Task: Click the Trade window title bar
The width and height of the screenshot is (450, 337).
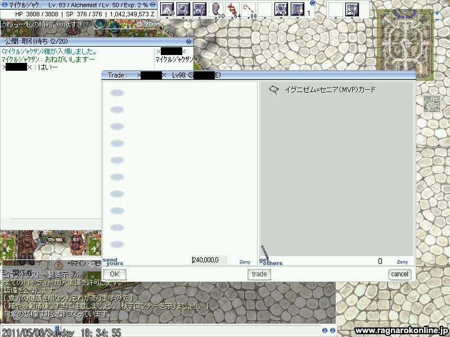Action: pyautogui.click(x=259, y=75)
